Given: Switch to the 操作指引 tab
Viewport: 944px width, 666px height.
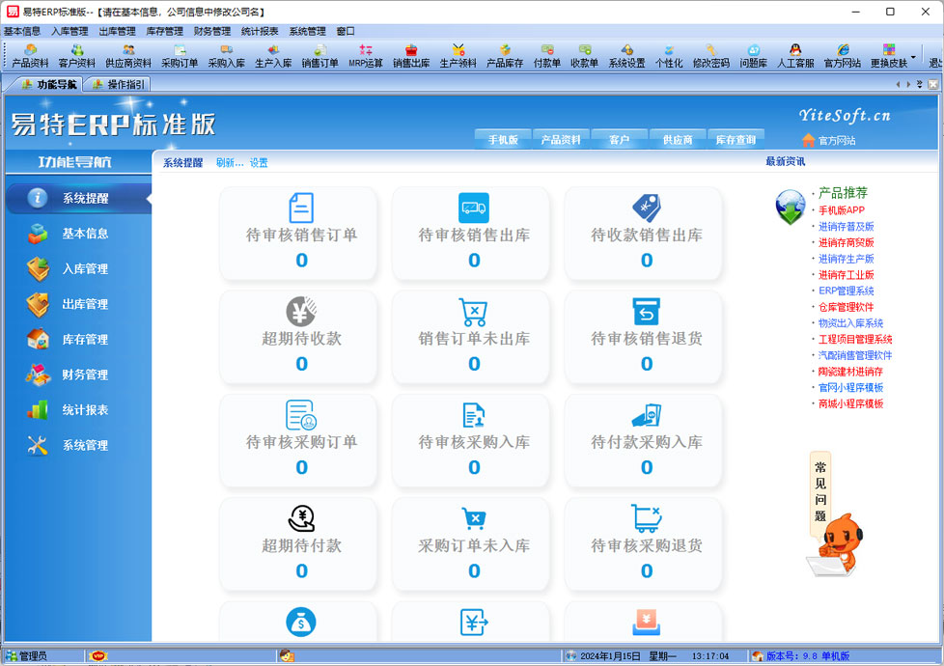Looking at the screenshot, I should (118, 85).
